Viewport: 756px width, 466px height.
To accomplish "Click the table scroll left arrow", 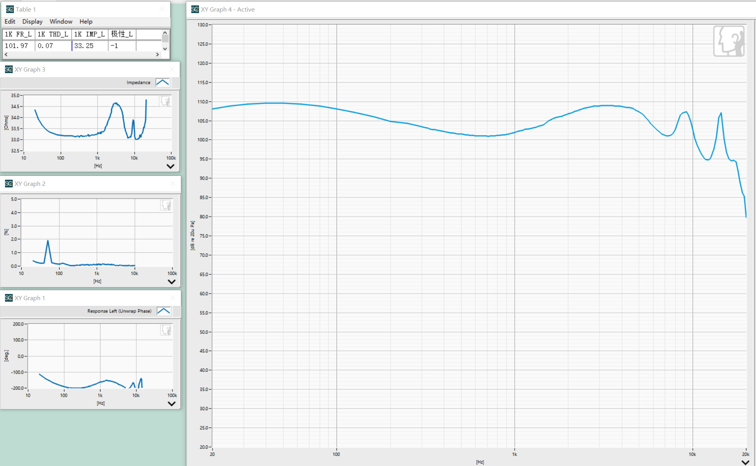I will 6,55.
